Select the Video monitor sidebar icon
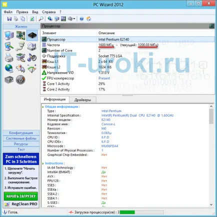The image size is (217, 217). (9, 46)
